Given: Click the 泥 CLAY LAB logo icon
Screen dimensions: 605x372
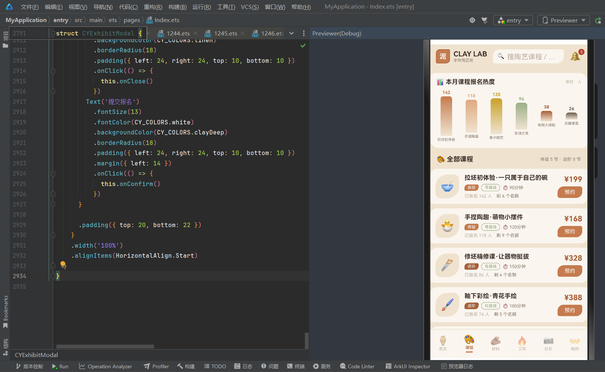Looking at the screenshot, I should coord(443,56).
